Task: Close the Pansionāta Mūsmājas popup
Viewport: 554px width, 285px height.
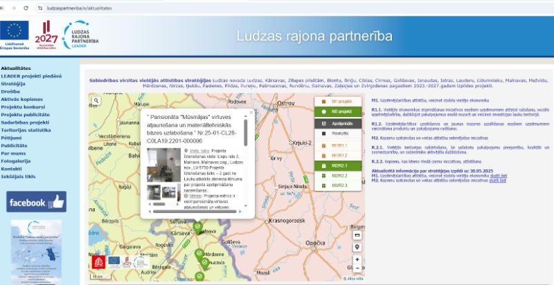Action: [x=251, y=111]
